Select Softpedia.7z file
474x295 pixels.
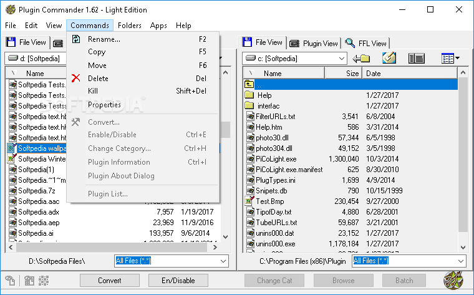(36, 190)
